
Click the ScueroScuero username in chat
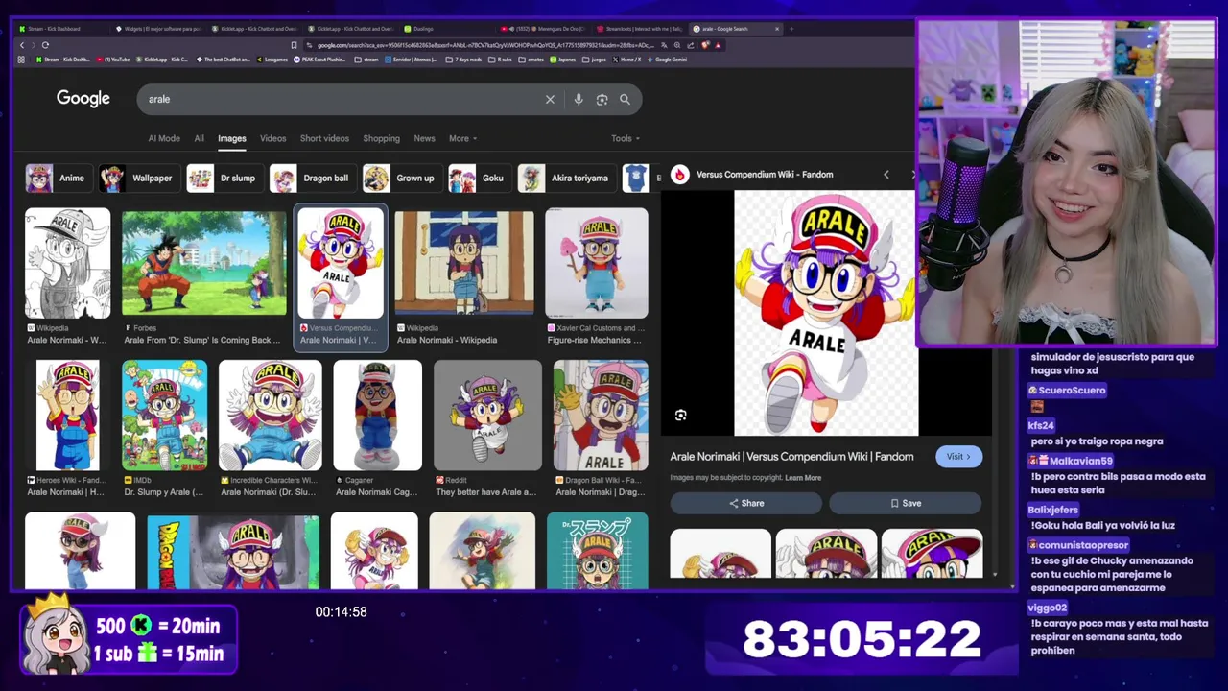coord(1072,391)
